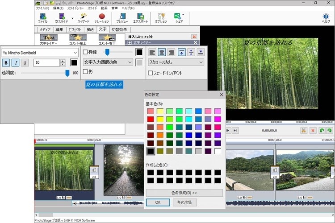
Task: Open the スライドショー menu
Action: (x=75, y=8)
